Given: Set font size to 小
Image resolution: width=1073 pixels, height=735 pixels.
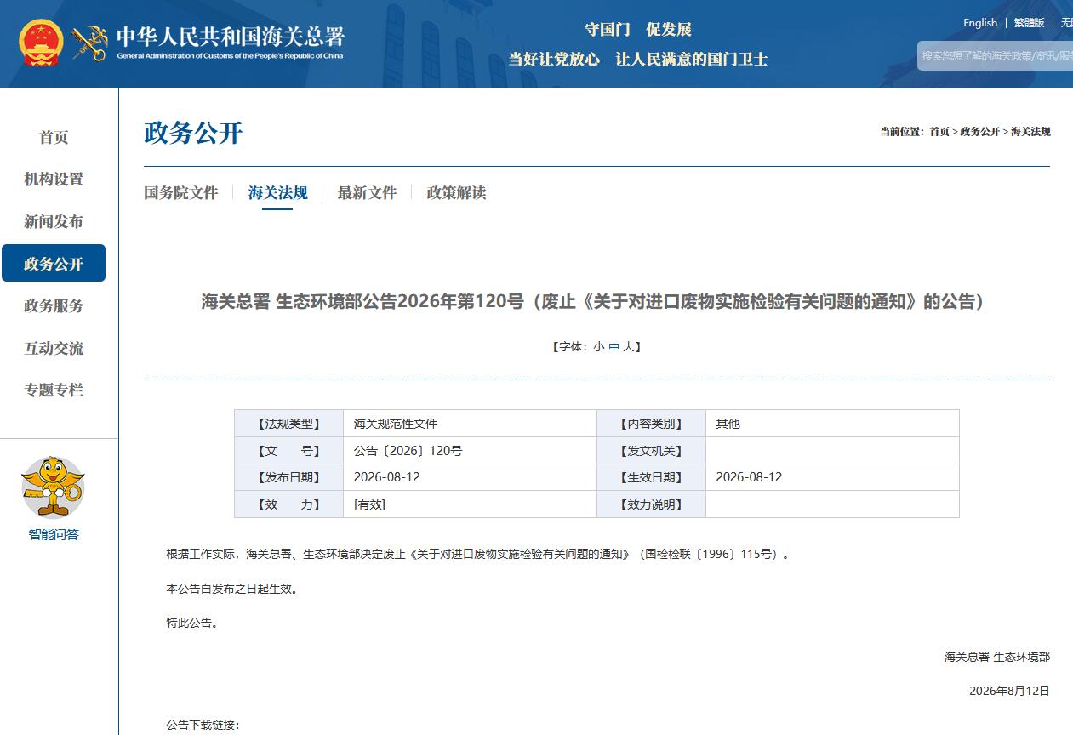Looking at the screenshot, I should pos(599,347).
